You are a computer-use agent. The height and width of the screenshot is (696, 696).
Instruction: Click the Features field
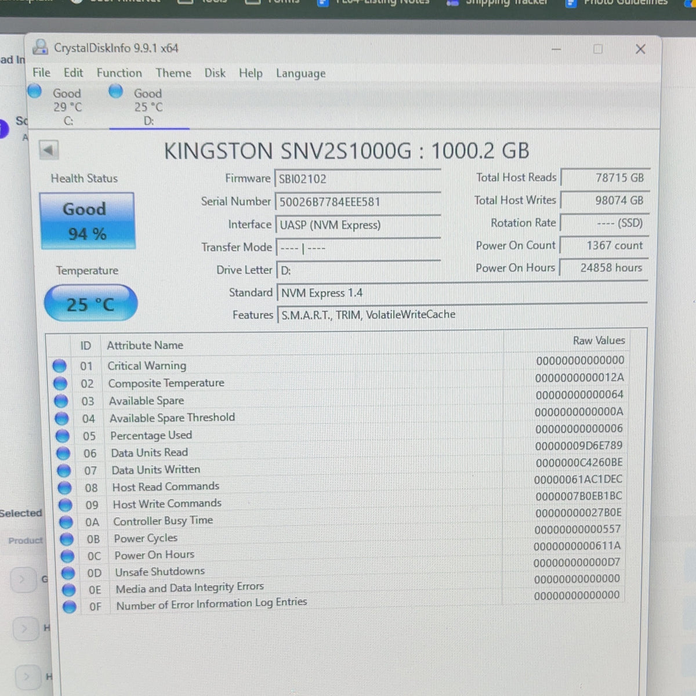pos(462,315)
